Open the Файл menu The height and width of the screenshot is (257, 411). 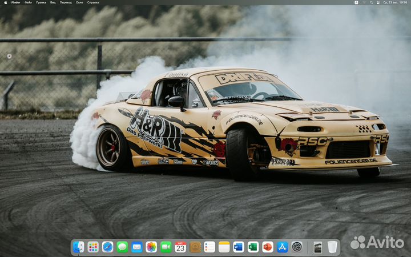[28, 2]
